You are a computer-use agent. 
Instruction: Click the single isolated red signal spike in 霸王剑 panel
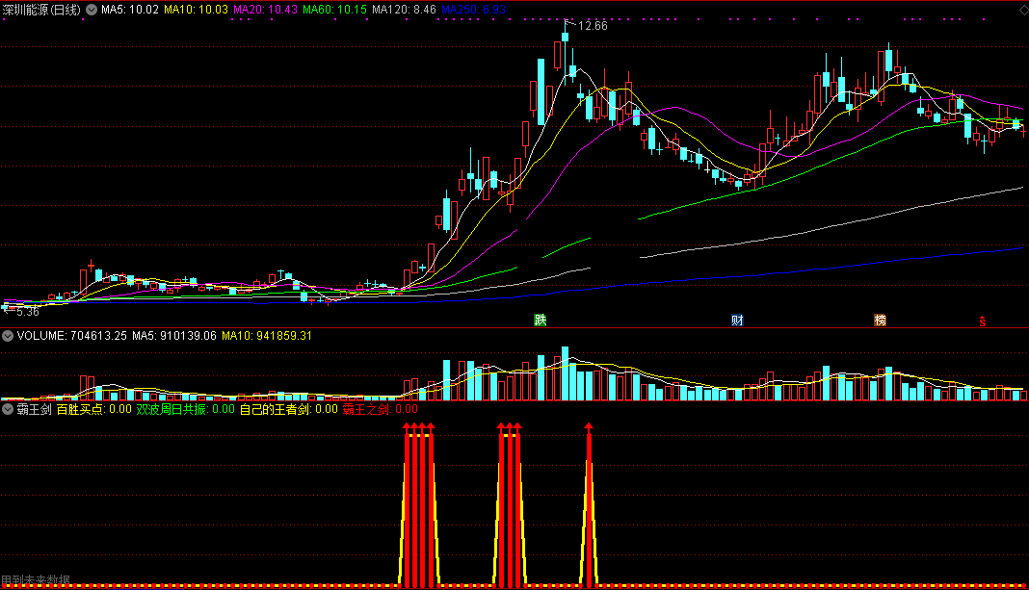[x=589, y=504]
